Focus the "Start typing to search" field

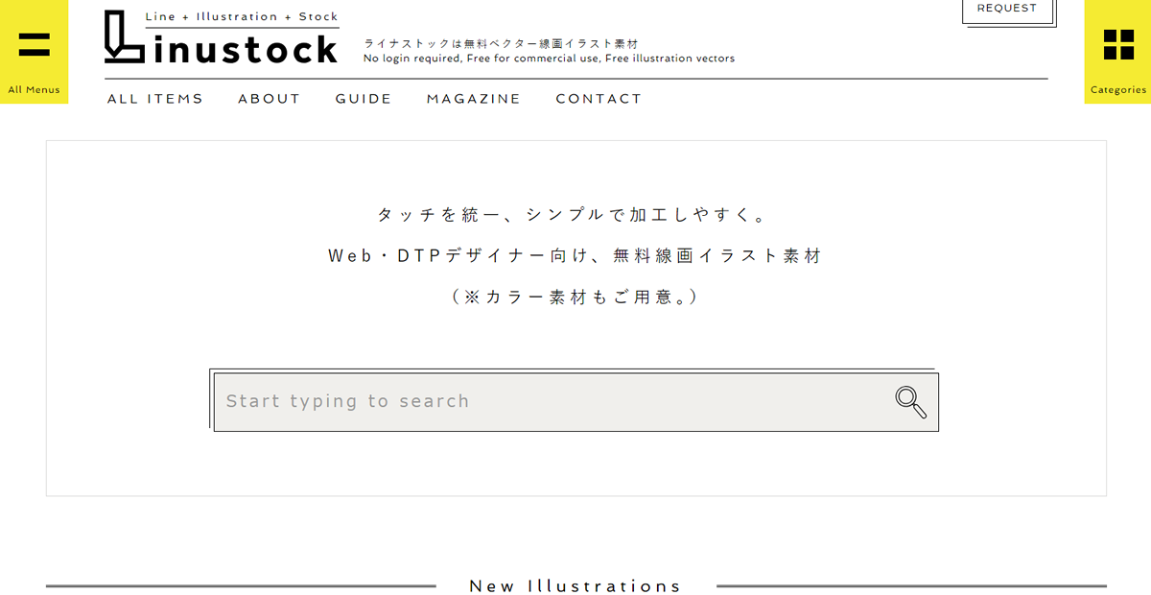(x=575, y=402)
